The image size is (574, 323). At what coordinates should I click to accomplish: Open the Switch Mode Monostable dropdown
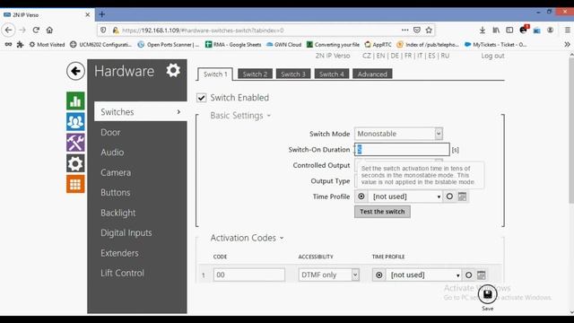tap(398, 134)
